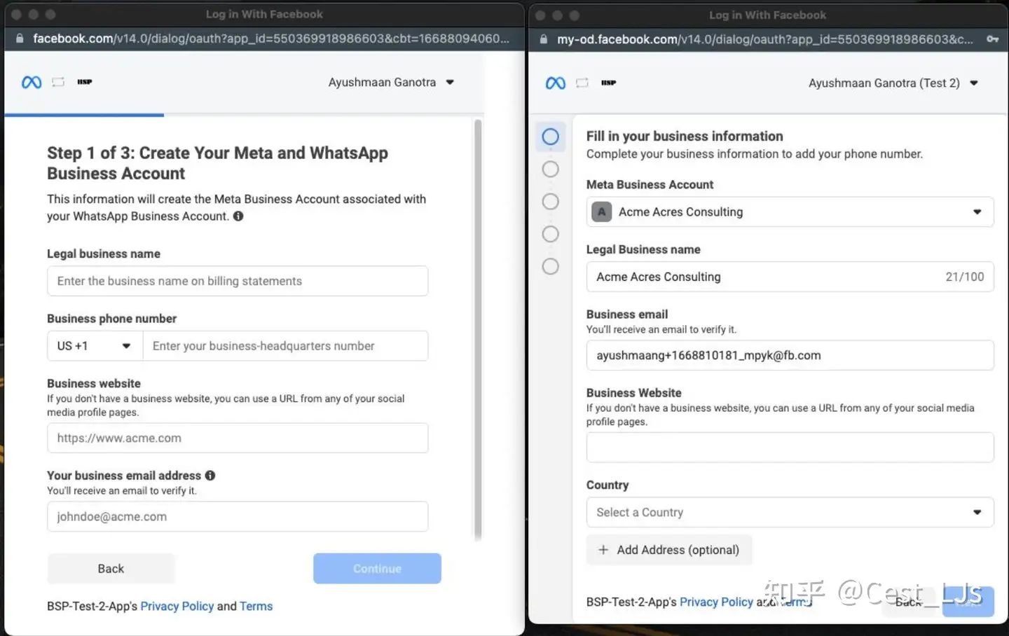Select the fourth step circle in right window
The width and height of the screenshot is (1009, 636).
point(551,234)
